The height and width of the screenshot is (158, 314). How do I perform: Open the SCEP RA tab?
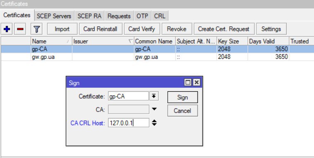tap(89, 16)
